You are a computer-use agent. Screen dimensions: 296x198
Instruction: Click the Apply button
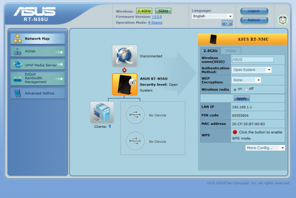[242, 98]
